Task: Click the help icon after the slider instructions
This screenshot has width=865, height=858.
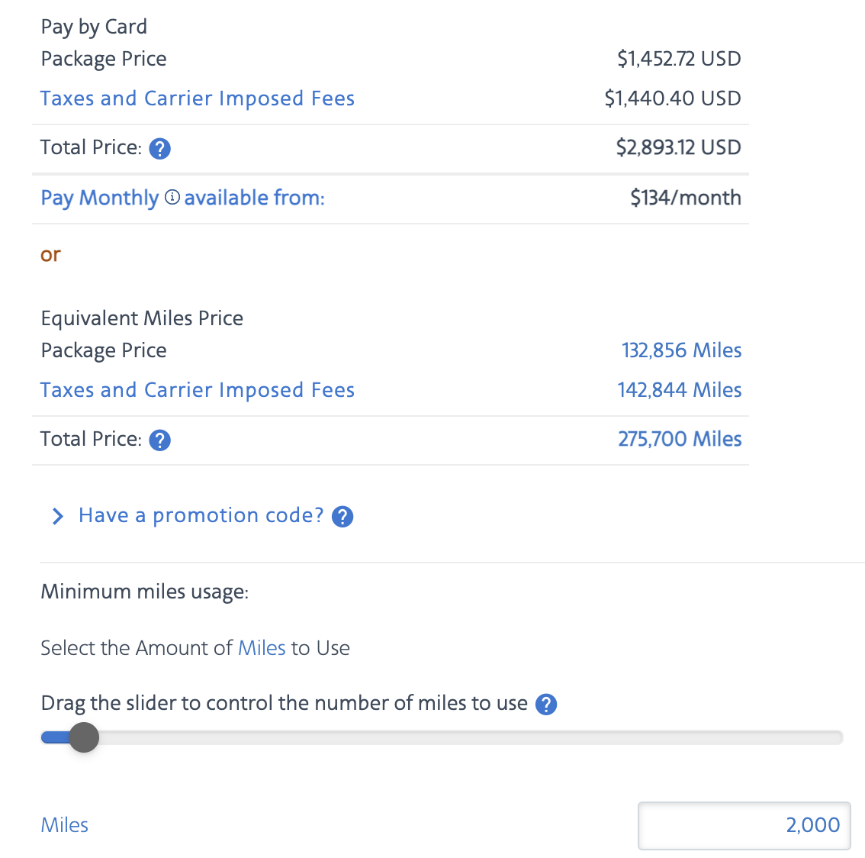Action: 546,705
